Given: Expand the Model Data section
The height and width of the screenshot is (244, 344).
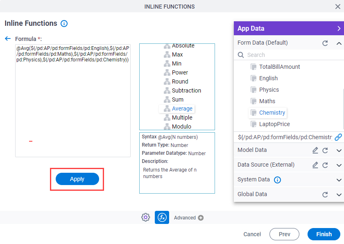Looking at the screenshot, I should click(339, 151).
